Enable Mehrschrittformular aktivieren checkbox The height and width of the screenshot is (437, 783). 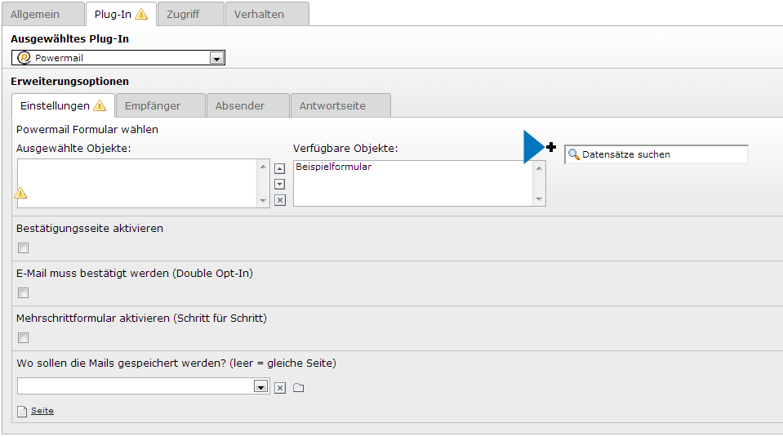(x=24, y=338)
